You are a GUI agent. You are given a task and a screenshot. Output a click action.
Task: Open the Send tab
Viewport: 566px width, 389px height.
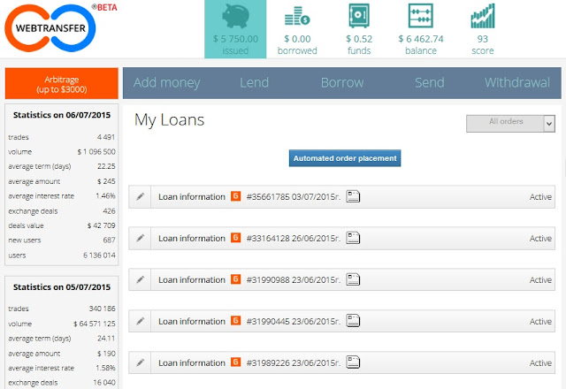tap(430, 82)
